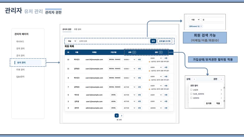Open the 이름 dropdown in the search example
The width and height of the screenshot is (244, 137).
coord(195,20)
